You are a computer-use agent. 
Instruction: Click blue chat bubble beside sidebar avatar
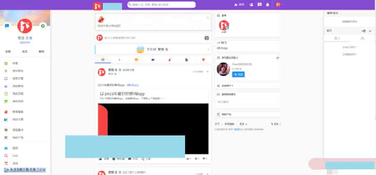pos(7,26)
